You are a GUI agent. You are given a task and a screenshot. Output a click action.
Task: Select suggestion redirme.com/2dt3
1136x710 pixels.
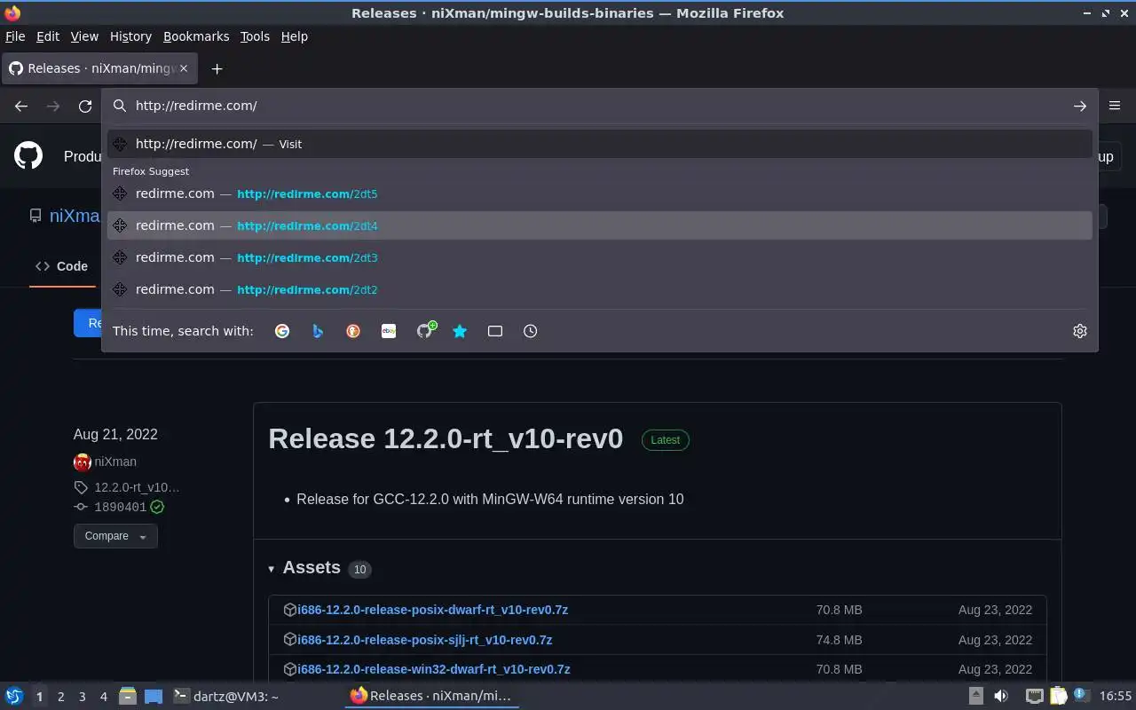[600, 257]
